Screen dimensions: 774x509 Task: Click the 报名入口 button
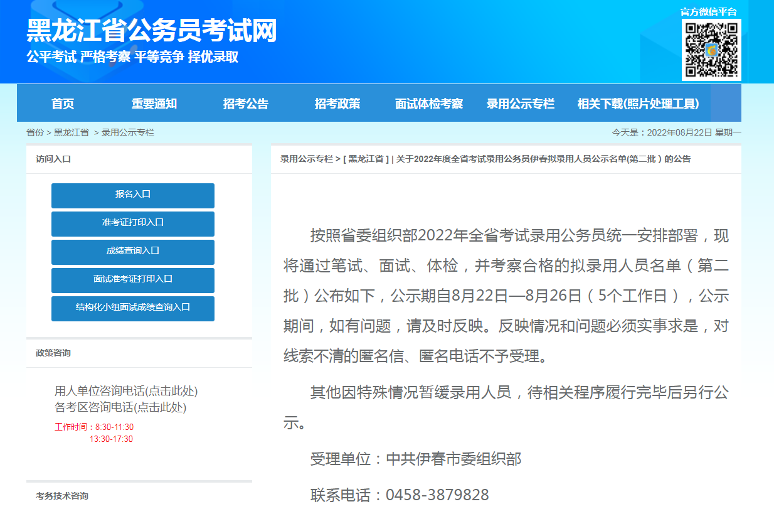(x=133, y=195)
